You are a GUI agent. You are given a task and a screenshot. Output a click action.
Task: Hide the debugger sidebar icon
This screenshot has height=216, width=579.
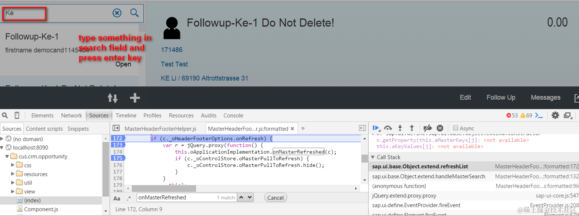click(x=362, y=128)
